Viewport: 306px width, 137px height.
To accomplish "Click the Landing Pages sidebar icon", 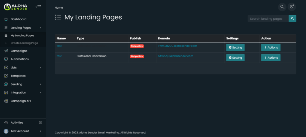I will click(6, 28).
